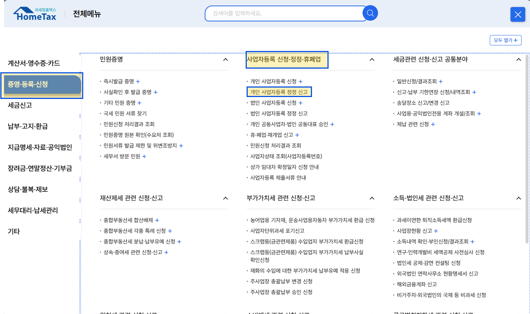Expand plus icon next to 종합부동산세 합산배제

pos(157,220)
